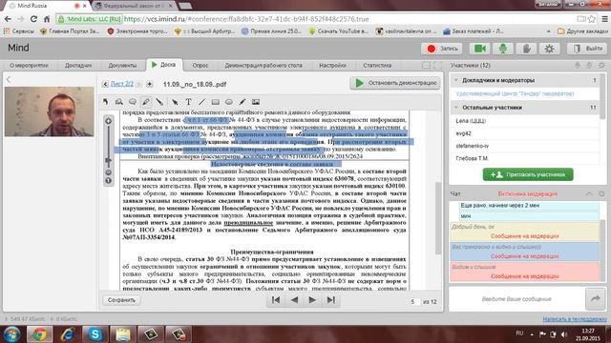Open the gear settings in top bar
611x343 pixels.
point(550,49)
